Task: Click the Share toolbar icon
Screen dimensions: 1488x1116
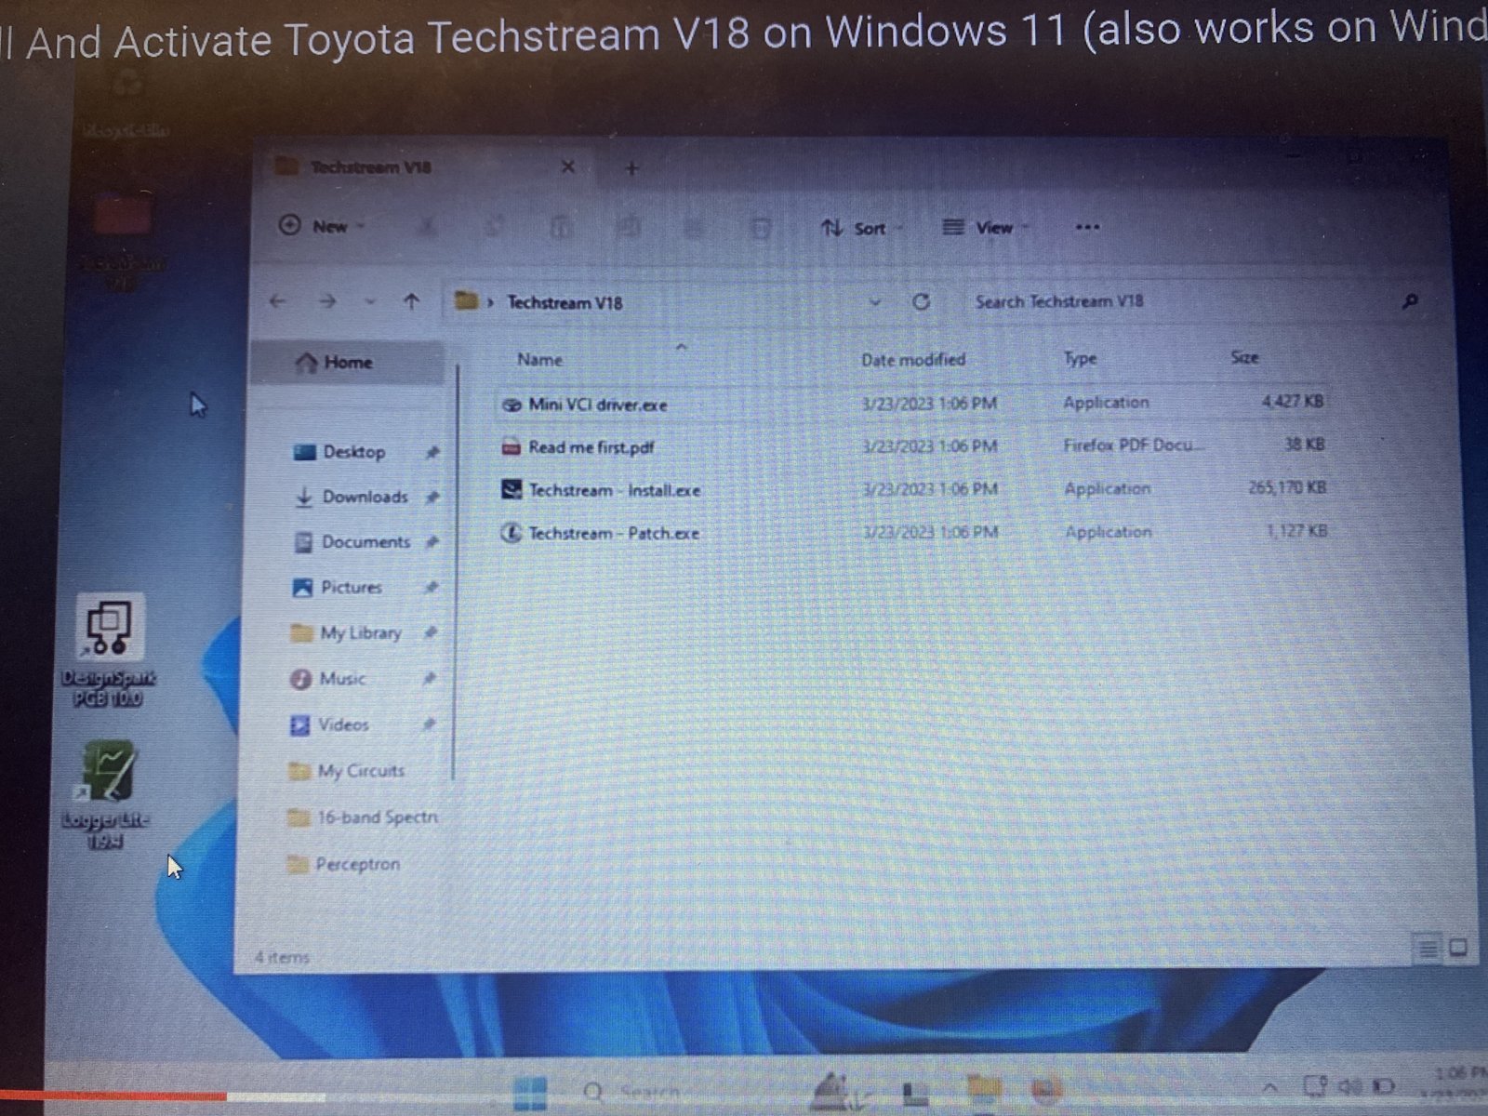Action: pos(694,228)
